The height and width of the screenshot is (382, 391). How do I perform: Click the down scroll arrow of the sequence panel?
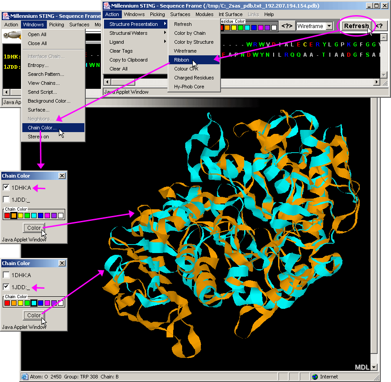coord(384,75)
